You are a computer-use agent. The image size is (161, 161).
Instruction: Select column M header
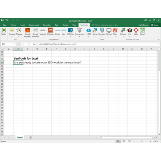(x=123, y=49)
